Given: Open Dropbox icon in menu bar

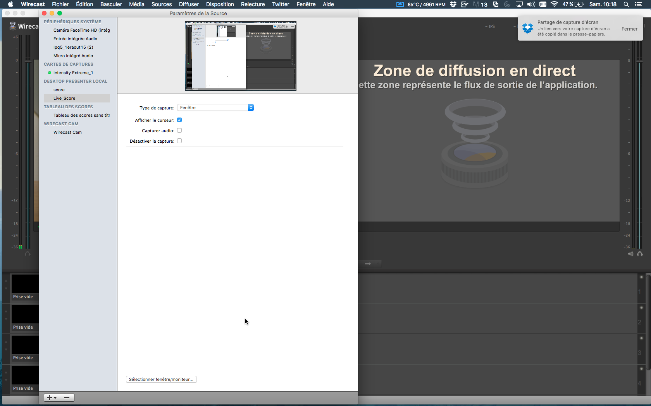Looking at the screenshot, I should pos(453,4).
